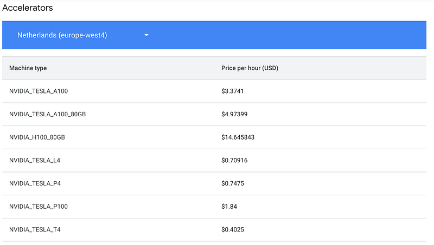Click the Price per hour (USD) header
The width and height of the screenshot is (434, 245).
[250, 68]
